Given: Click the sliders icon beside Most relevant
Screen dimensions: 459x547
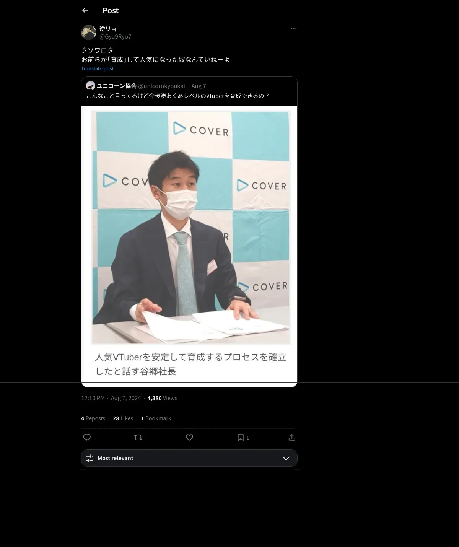Looking at the screenshot, I should (x=90, y=458).
